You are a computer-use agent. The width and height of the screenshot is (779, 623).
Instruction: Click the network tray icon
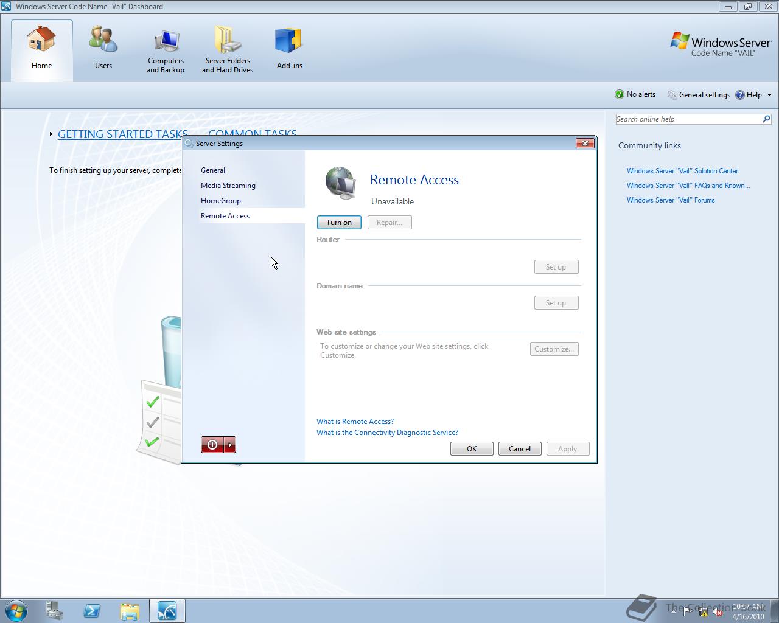coord(702,612)
